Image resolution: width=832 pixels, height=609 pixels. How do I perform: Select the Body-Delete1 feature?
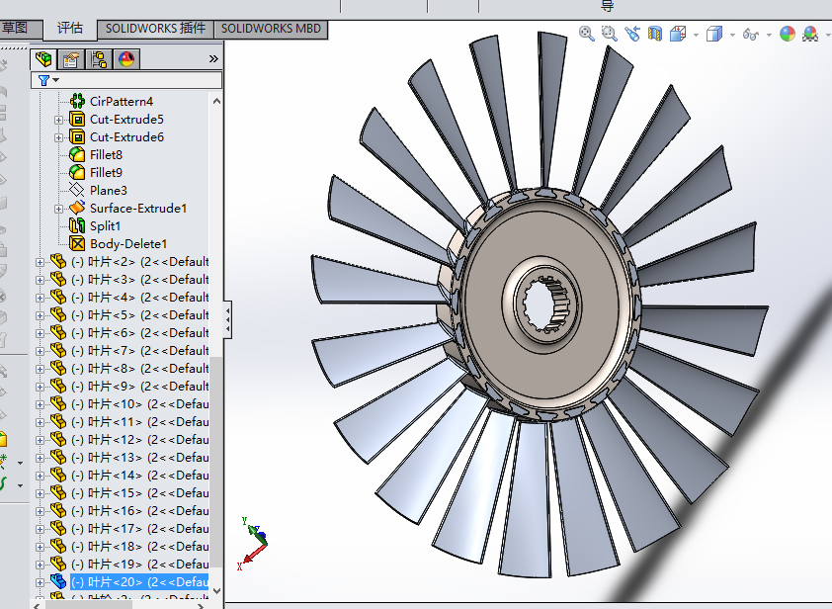[x=127, y=244]
